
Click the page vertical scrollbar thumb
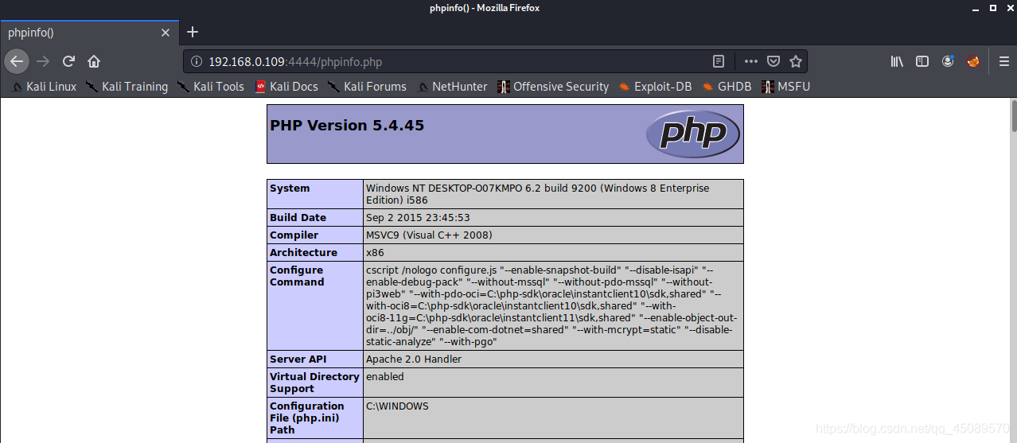pyautogui.click(x=1014, y=116)
